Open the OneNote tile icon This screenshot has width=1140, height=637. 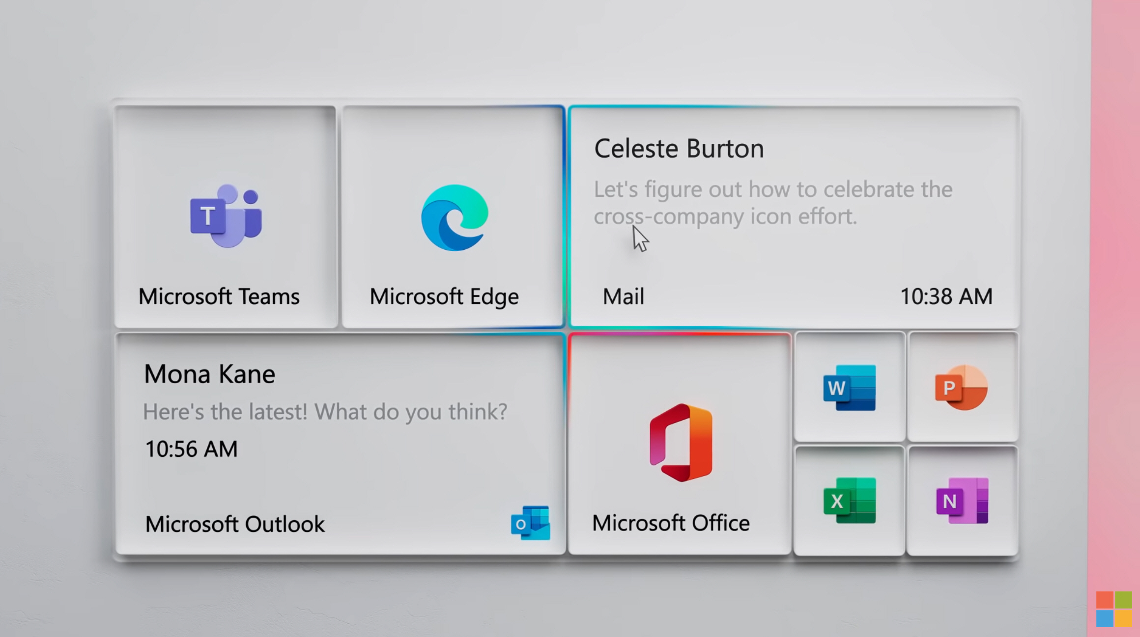962,500
